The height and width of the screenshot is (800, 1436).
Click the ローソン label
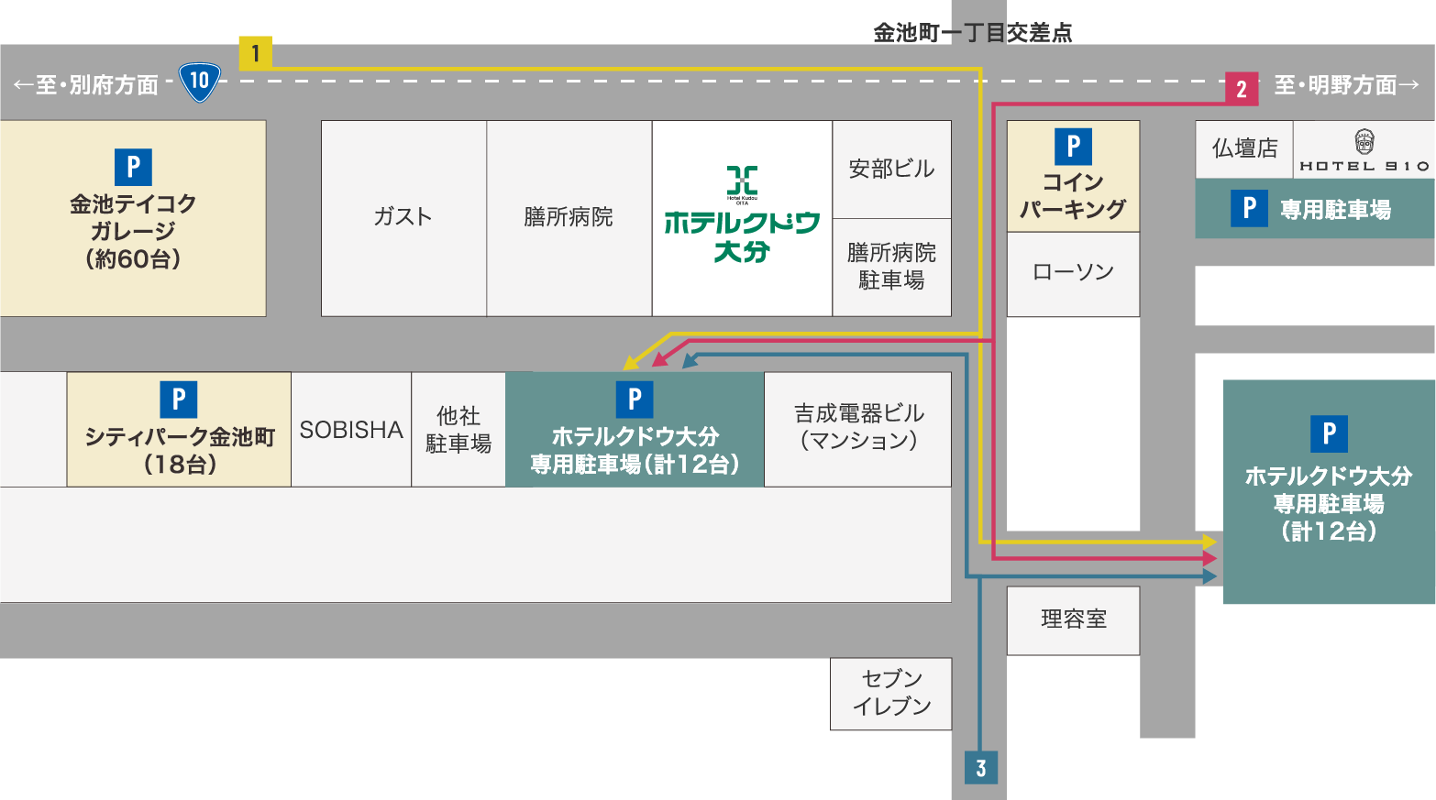1073,272
